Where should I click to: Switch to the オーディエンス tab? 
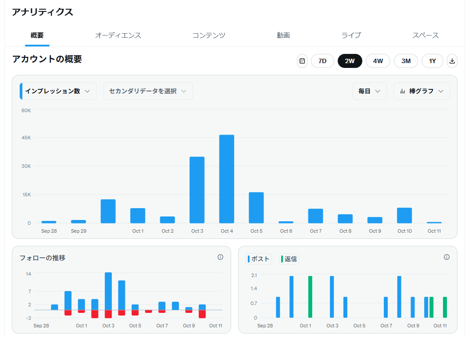[118, 35]
